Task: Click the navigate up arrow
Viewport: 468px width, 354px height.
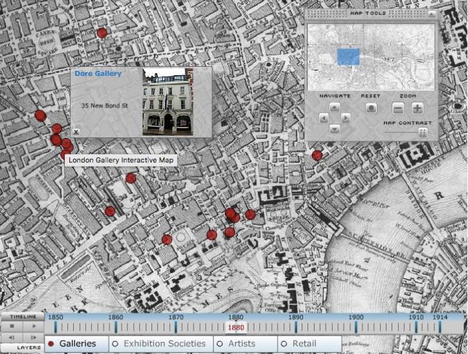Action: [335, 108]
